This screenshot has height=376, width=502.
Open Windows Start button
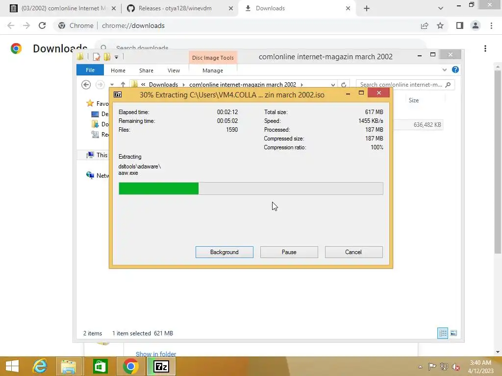coord(12,366)
